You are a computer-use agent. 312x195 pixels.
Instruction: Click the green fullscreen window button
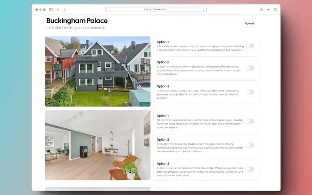tap(44, 10)
